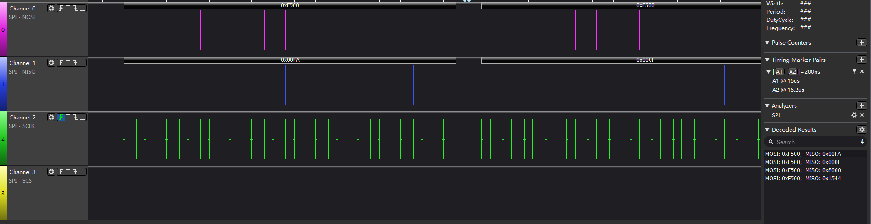
Task: Open Channel 1 settings gear
Action: tap(51, 63)
